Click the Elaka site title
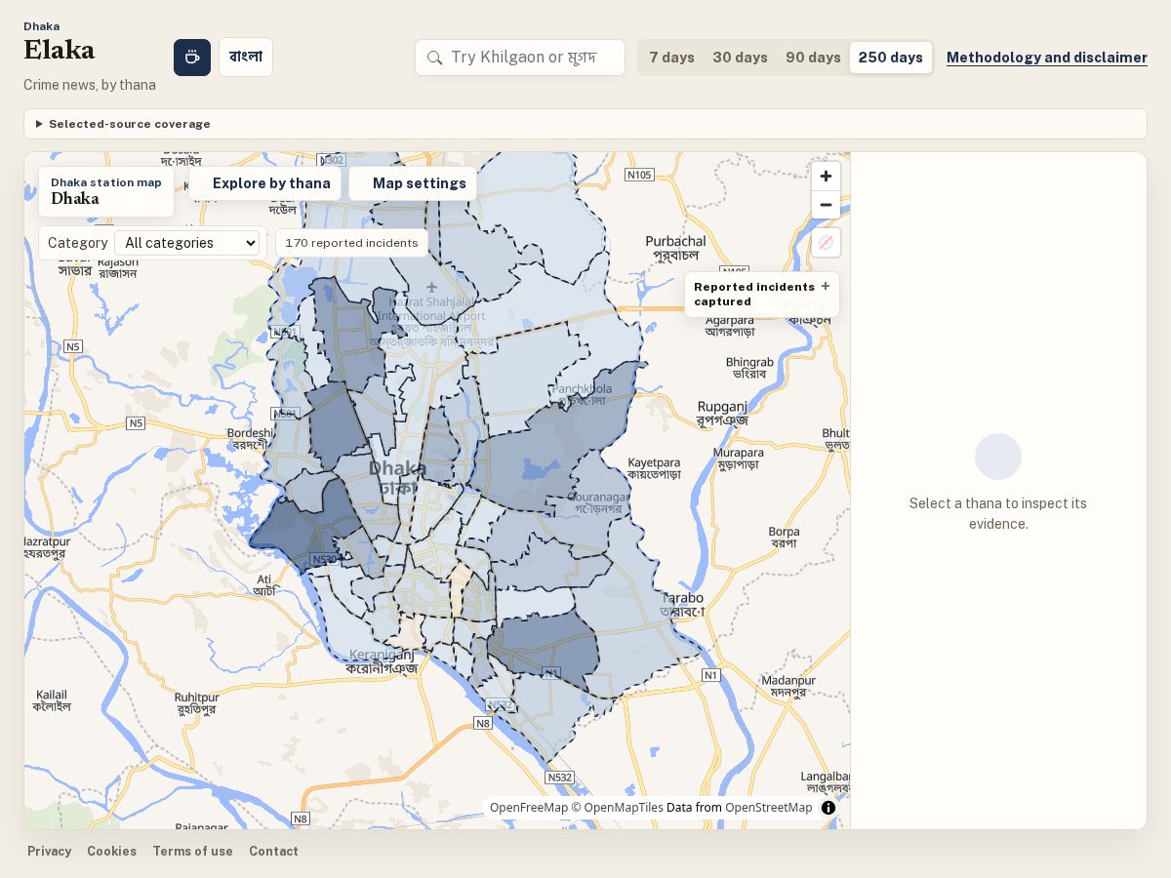The image size is (1171, 878). point(60,50)
